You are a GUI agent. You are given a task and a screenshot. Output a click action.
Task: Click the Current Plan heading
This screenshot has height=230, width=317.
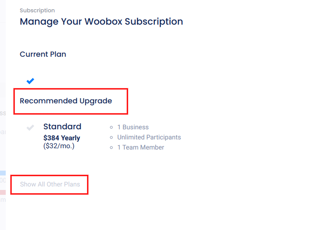click(x=43, y=55)
